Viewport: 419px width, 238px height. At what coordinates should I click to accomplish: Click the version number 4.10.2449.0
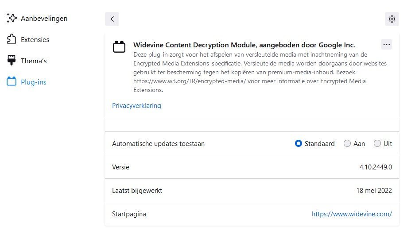pos(376,167)
